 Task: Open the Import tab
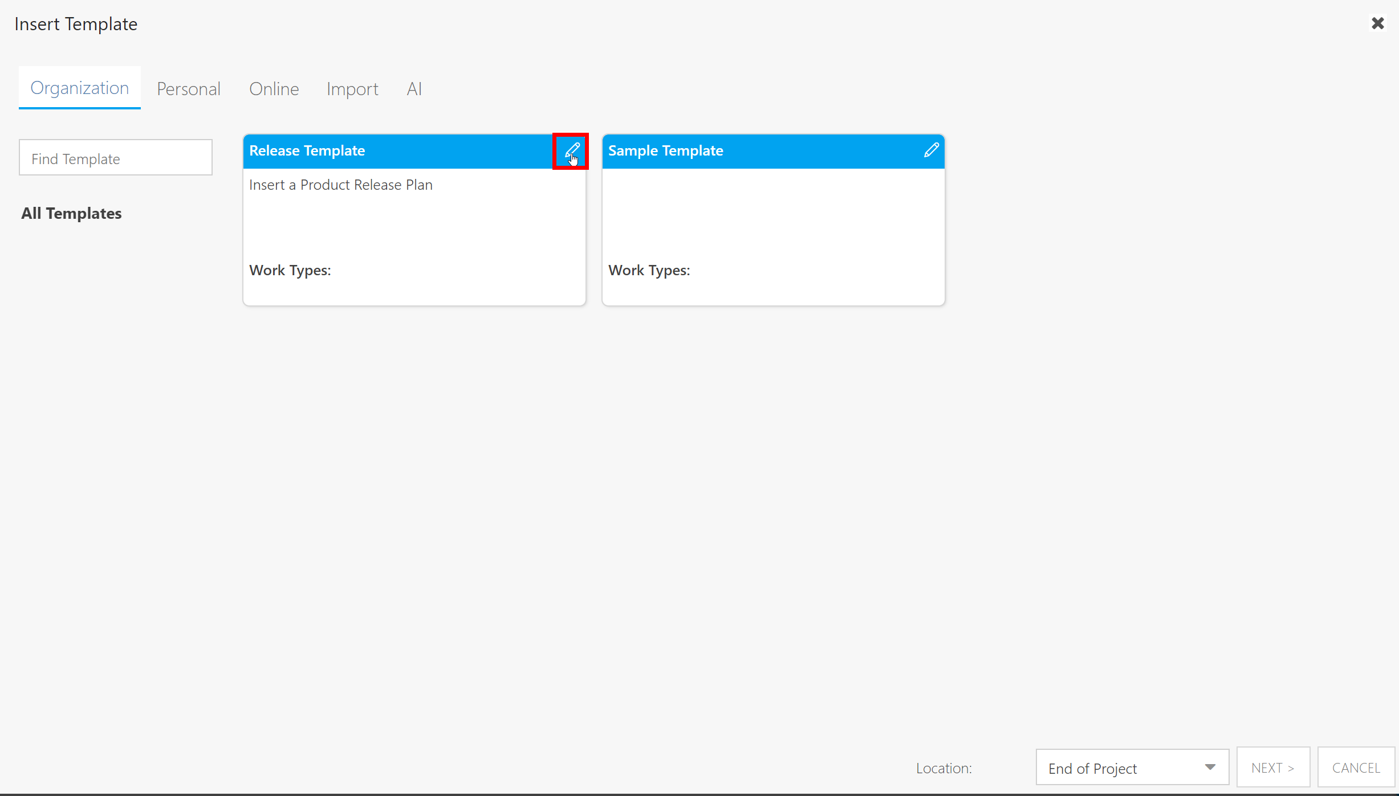[x=352, y=89]
